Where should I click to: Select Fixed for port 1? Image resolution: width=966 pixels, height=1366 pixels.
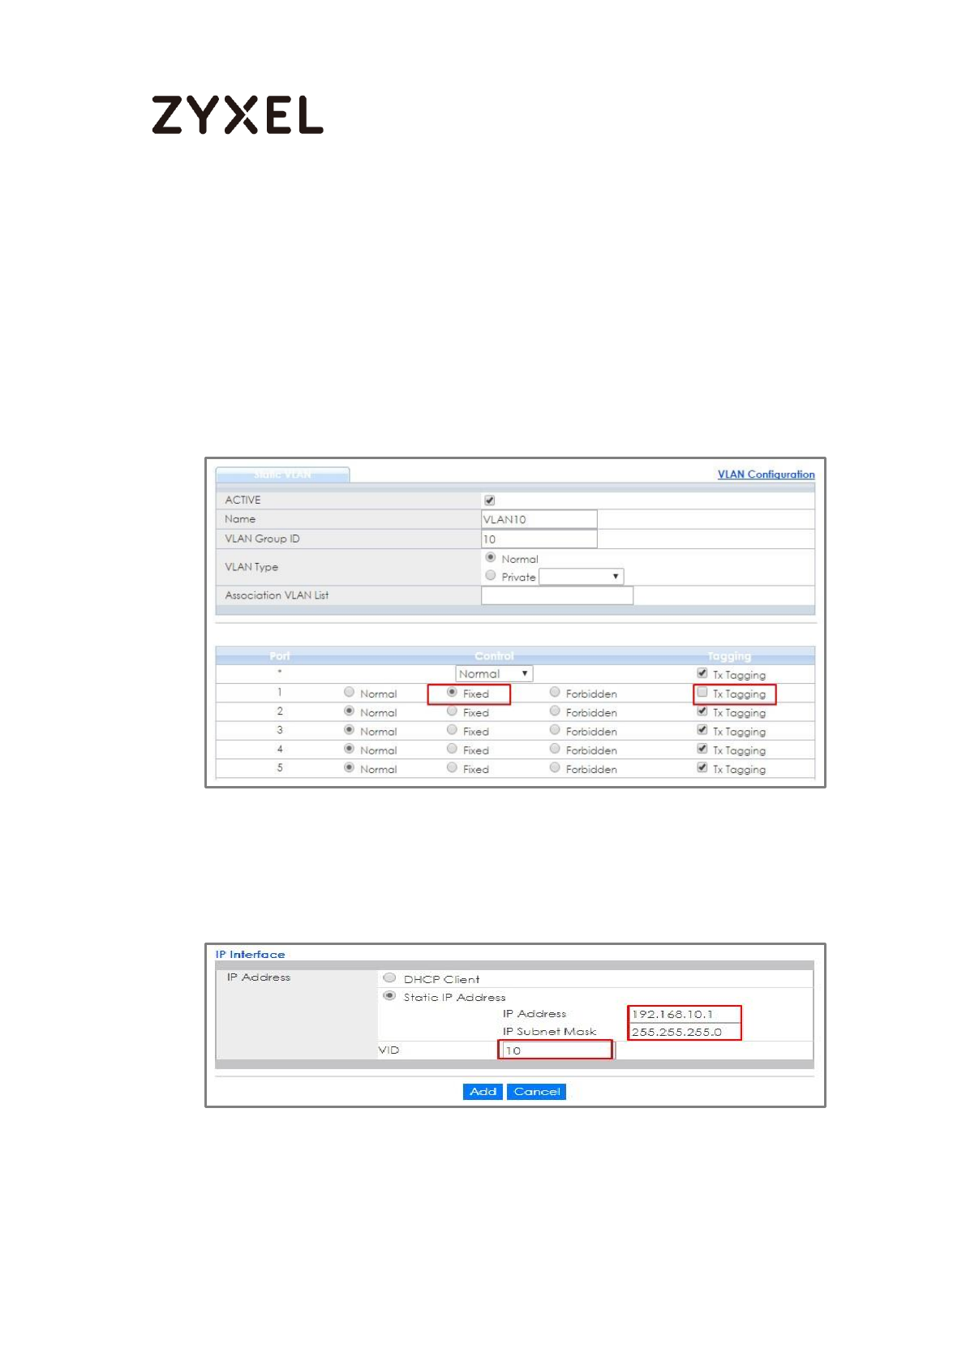point(453,693)
